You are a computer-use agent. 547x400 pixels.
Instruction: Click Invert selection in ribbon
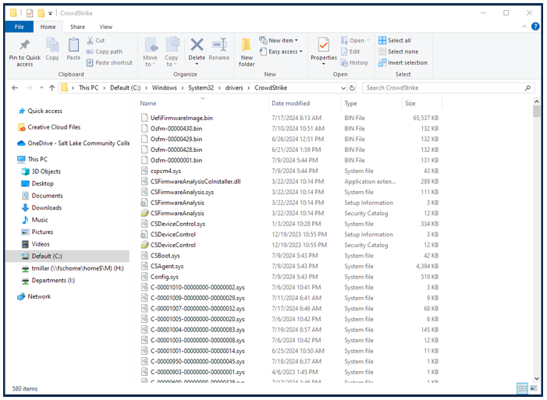(403, 63)
